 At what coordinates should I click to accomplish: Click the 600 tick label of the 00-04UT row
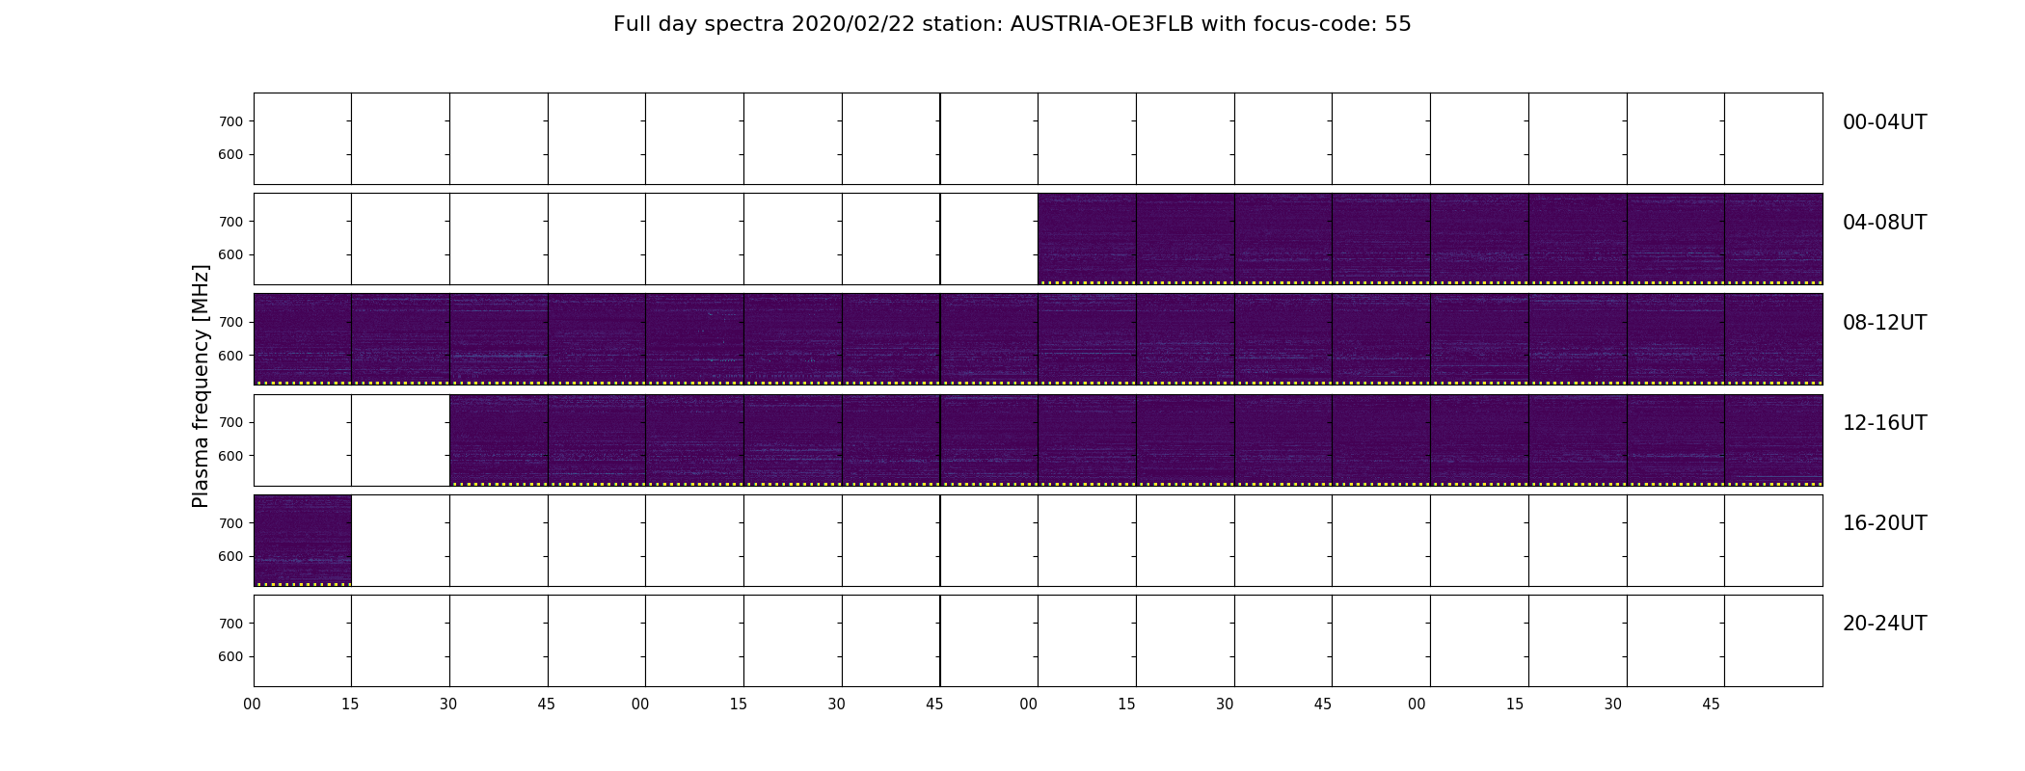coord(230,154)
